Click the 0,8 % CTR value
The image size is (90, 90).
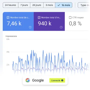pos(75,23)
